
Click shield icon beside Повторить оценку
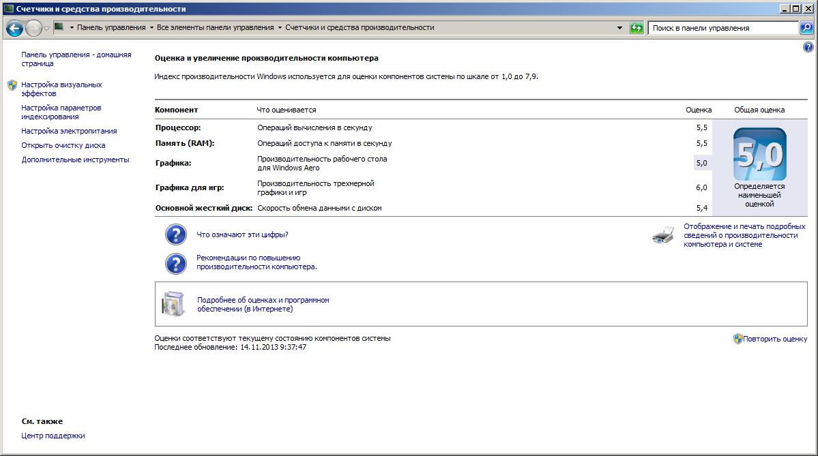pos(737,339)
